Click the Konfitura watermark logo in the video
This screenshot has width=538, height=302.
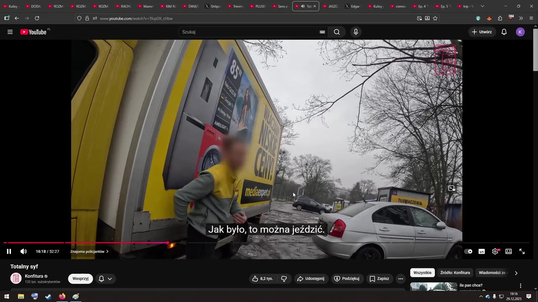pos(445,60)
